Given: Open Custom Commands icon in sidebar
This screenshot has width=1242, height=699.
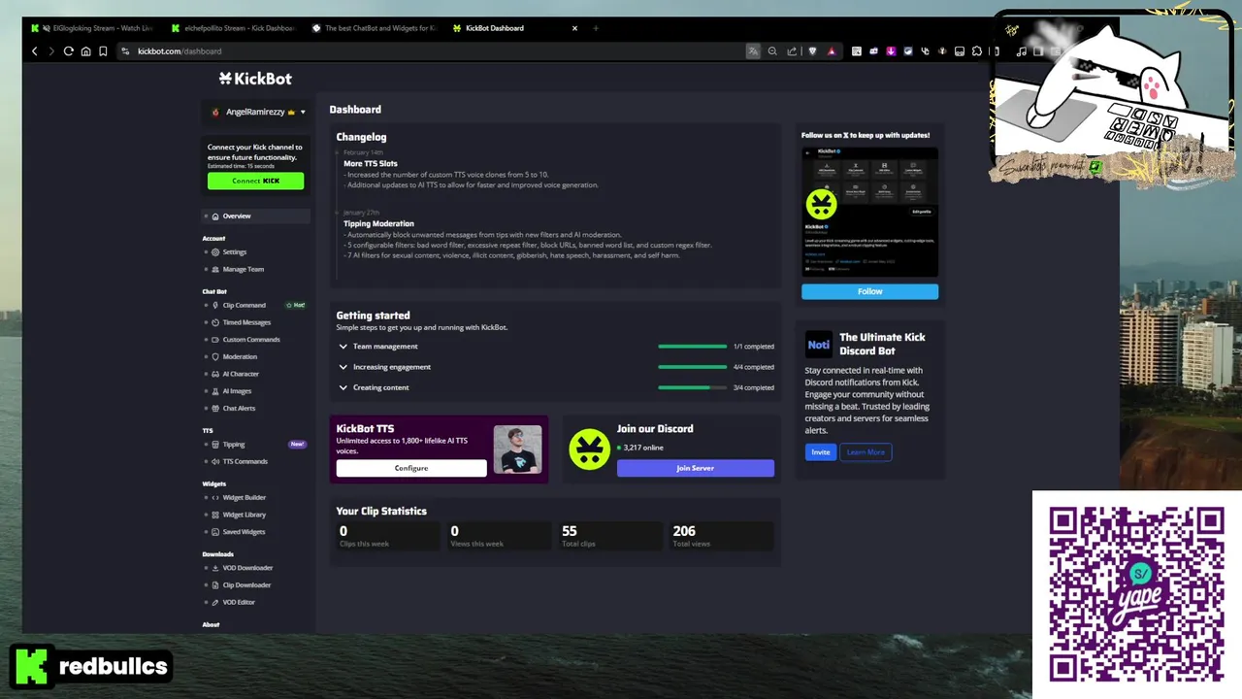Looking at the screenshot, I should pos(215,340).
